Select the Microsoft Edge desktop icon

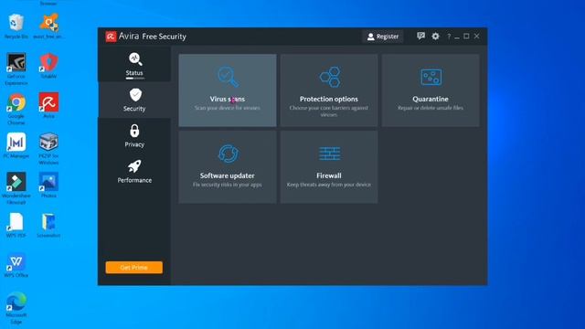[16, 309]
